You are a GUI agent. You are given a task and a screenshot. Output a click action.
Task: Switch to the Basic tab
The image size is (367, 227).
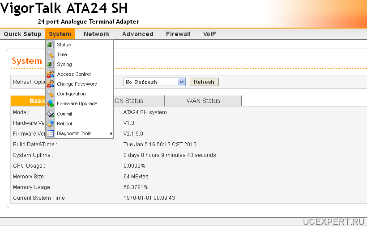[x=28, y=101]
